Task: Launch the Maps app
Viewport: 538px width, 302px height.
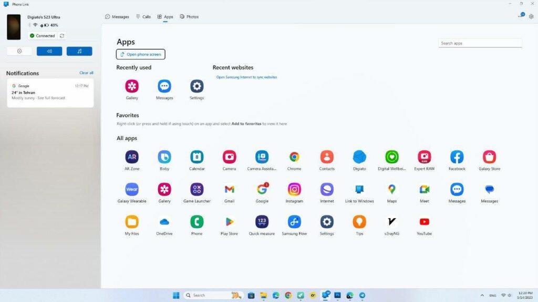Action: pyautogui.click(x=391, y=189)
